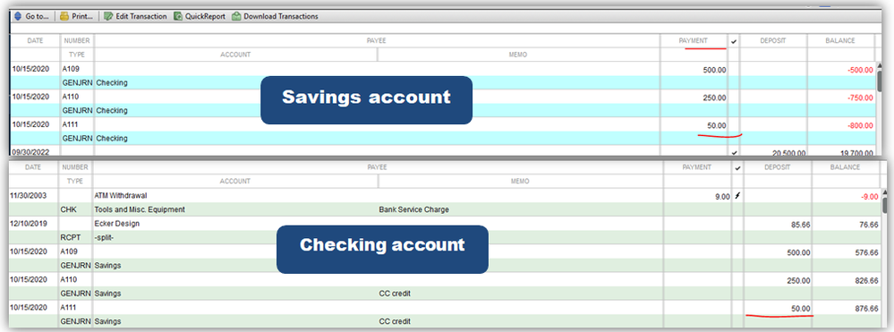
Task: Select number A110 in the Checking register
Action: pos(70,279)
